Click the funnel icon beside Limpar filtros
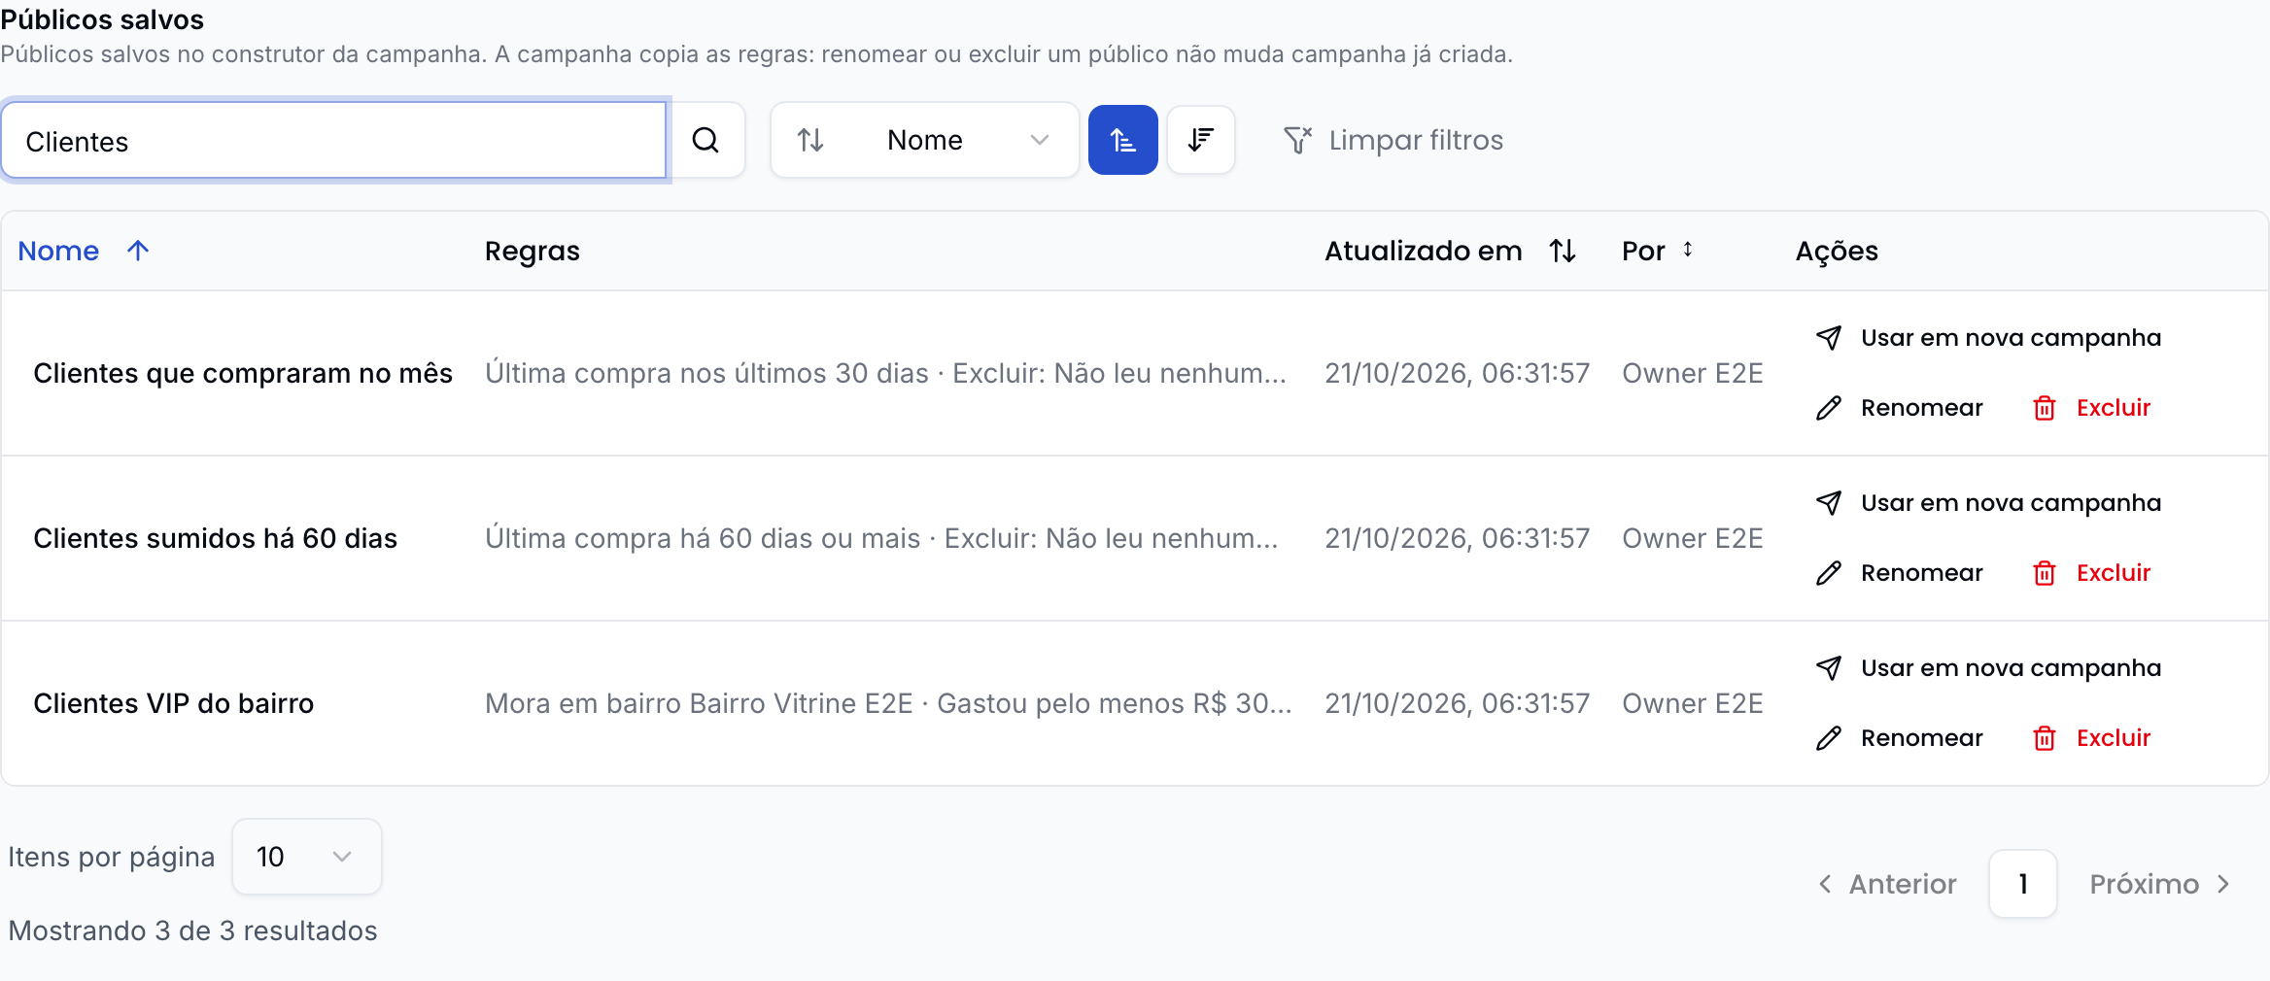Image resolution: width=2270 pixels, height=981 pixels. point(1297,140)
